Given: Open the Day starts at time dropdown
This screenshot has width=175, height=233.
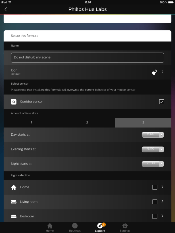Looking at the screenshot, I should (x=153, y=135).
